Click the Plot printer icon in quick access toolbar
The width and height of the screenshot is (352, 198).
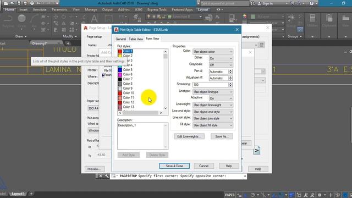click(32, 3)
